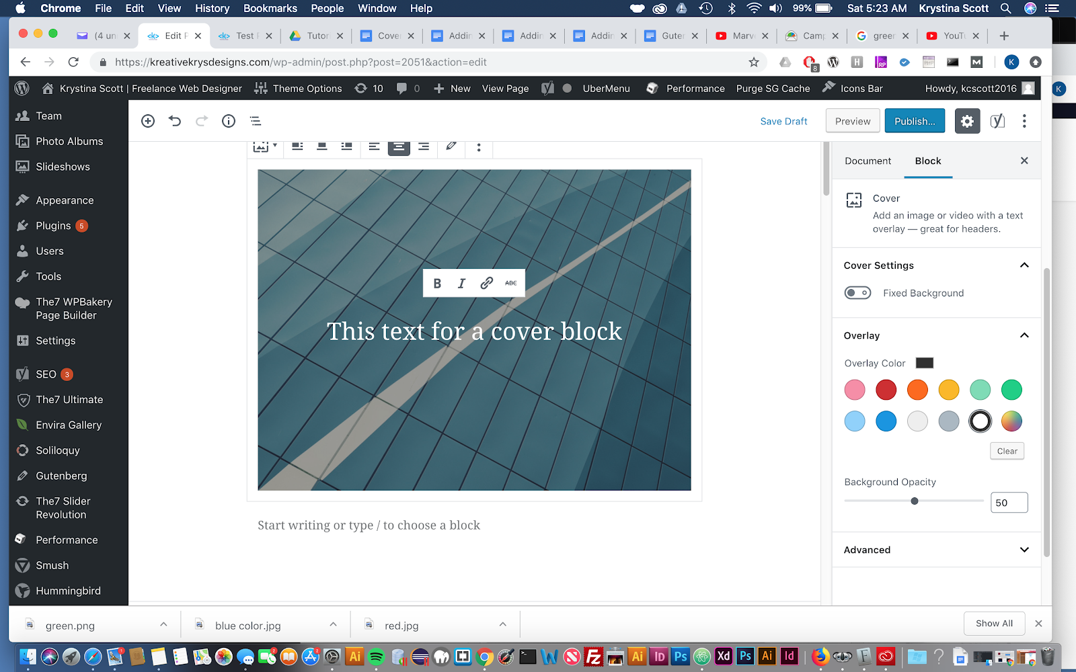Click the Publish... button
Image resolution: width=1076 pixels, height=672 pixels.
coord(915,121)
